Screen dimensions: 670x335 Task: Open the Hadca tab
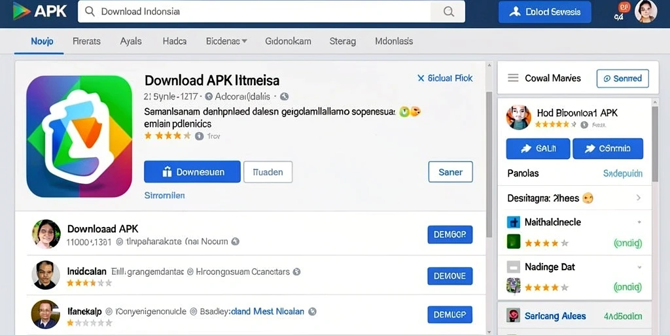click(174, 41)
